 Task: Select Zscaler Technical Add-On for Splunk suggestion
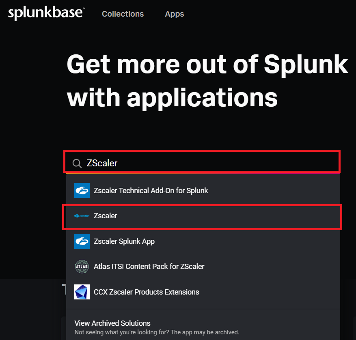[151, 190]
